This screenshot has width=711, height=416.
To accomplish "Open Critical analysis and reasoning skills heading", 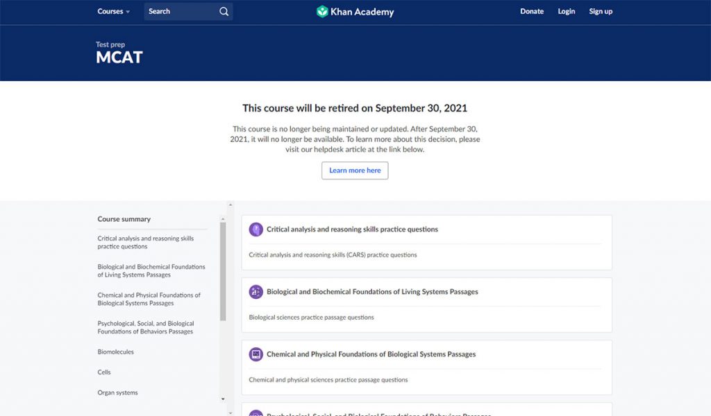I will pos(352,229).
